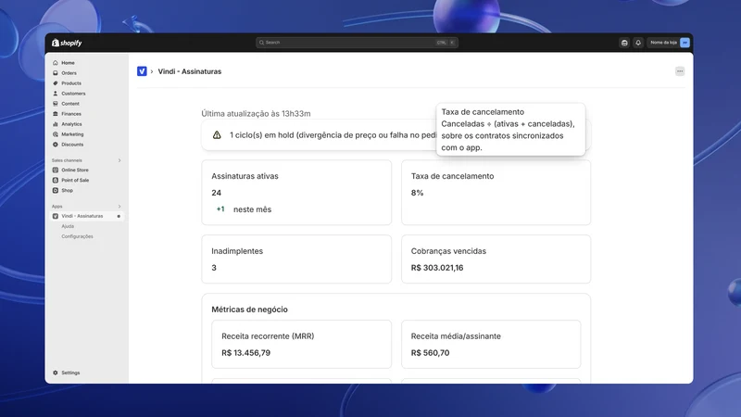Open Orders in sidebar

pos(69,73)
